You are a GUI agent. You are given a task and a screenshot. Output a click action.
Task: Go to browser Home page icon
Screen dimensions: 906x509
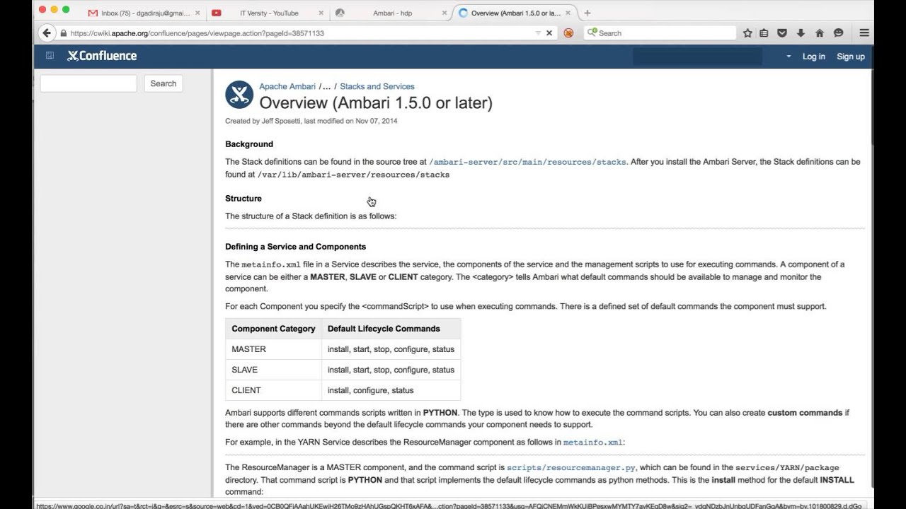[x=820, y=33]
